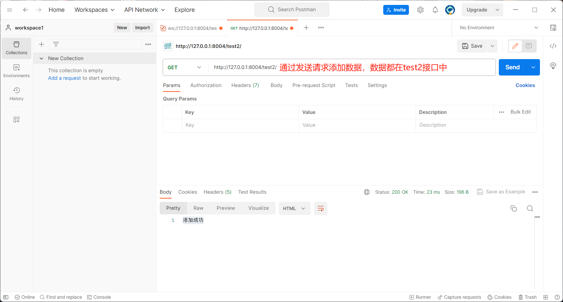The width and height of the screenshot is (563, 302).
Task: Search within the response body
Action: click(530, 208)
